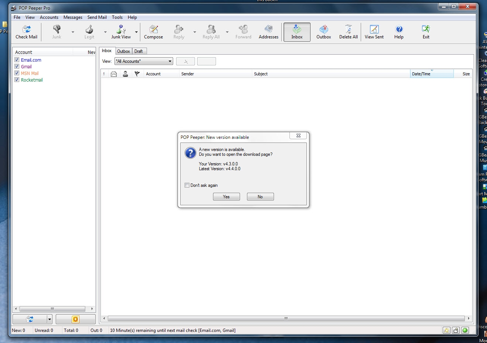Click check mail arrows button below account list
Screen dimensions: 487x343
pyautogui.click(x=30, y=319)
